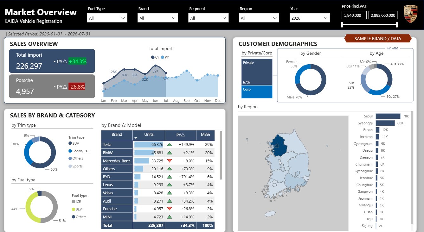Select the Seoul bar in the region chart
Viewport: 424px width, 232px height.
[388, 116]
